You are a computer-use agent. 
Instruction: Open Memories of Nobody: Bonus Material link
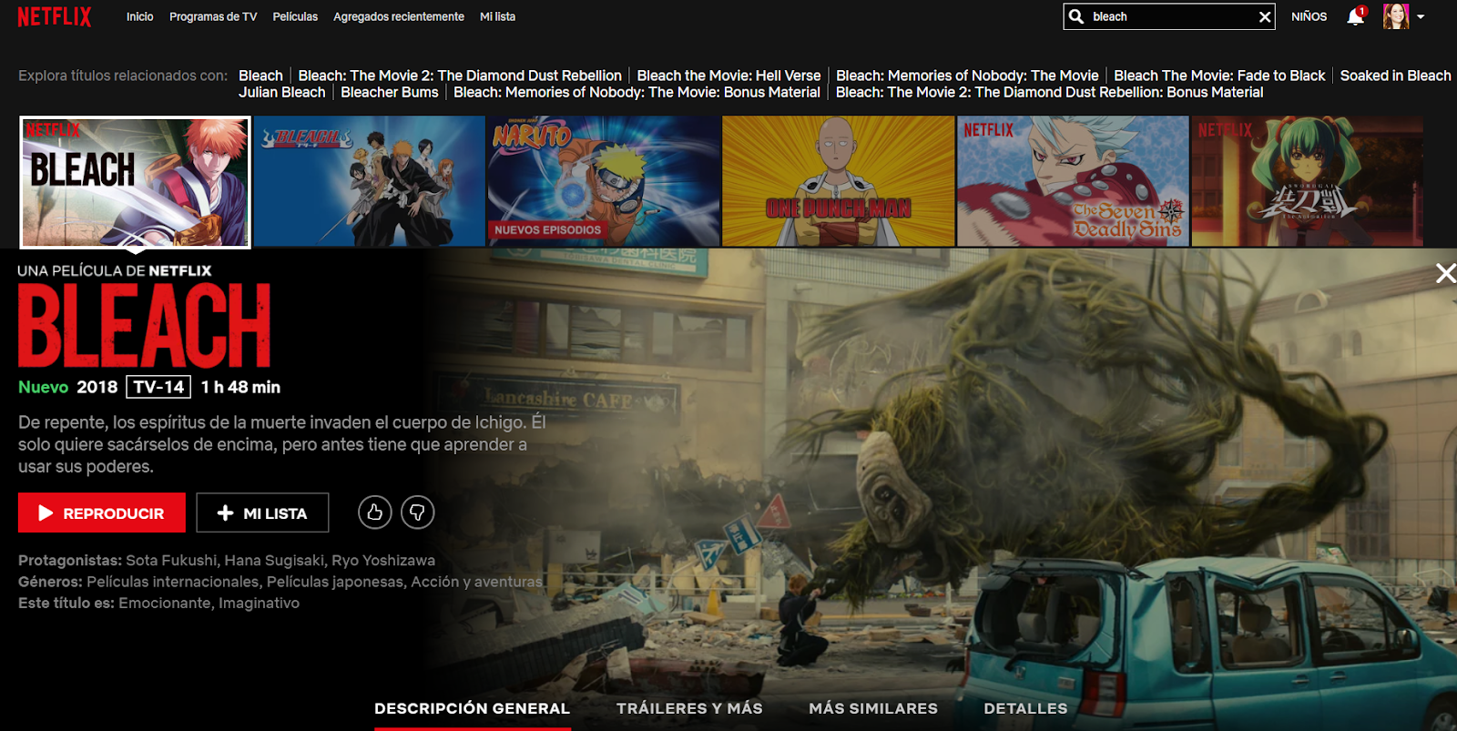(637, 92)
